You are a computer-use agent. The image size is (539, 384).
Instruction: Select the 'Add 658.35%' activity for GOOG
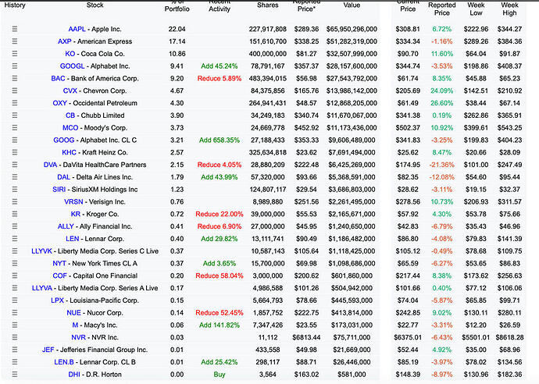(x=220, y=140)
